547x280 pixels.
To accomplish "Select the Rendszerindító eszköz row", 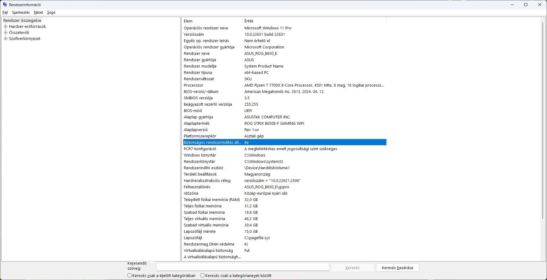I will point(285,168).
